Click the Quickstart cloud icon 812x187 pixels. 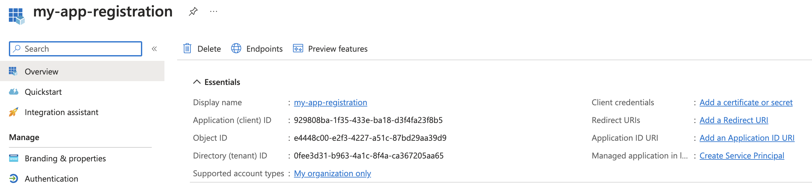(x=14, y=92)
